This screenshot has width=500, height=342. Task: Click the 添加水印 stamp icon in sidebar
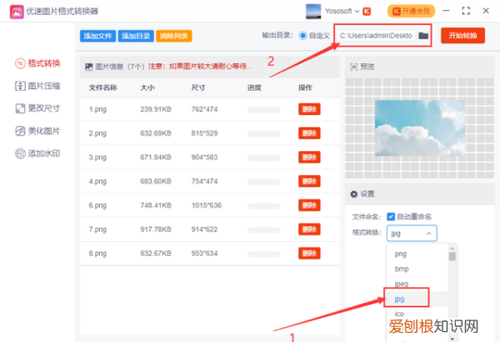pos(20,153)
